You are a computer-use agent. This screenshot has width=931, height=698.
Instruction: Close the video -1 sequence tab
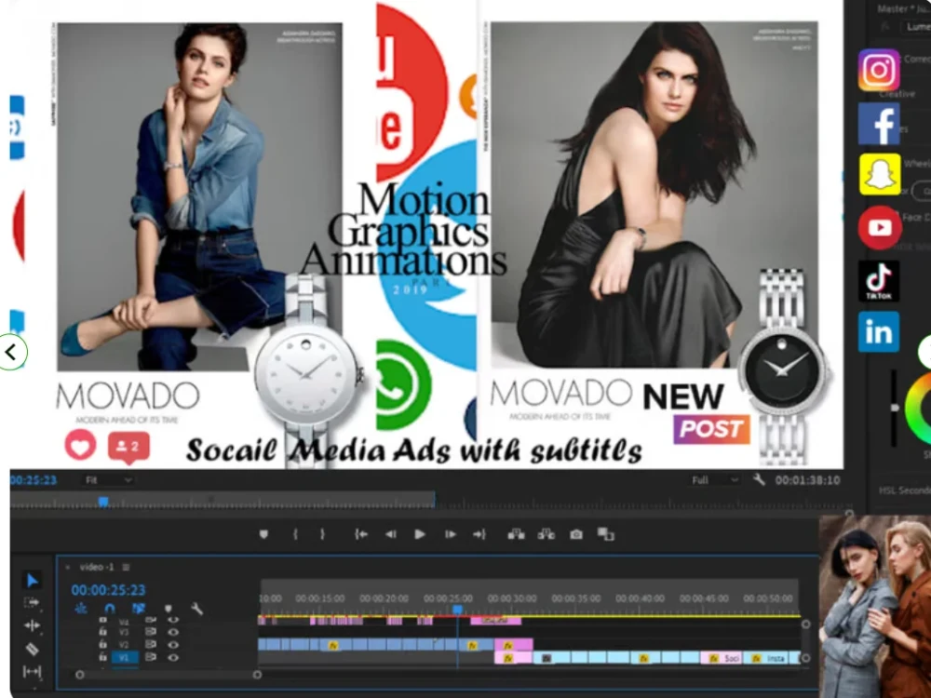click(68, 567)
